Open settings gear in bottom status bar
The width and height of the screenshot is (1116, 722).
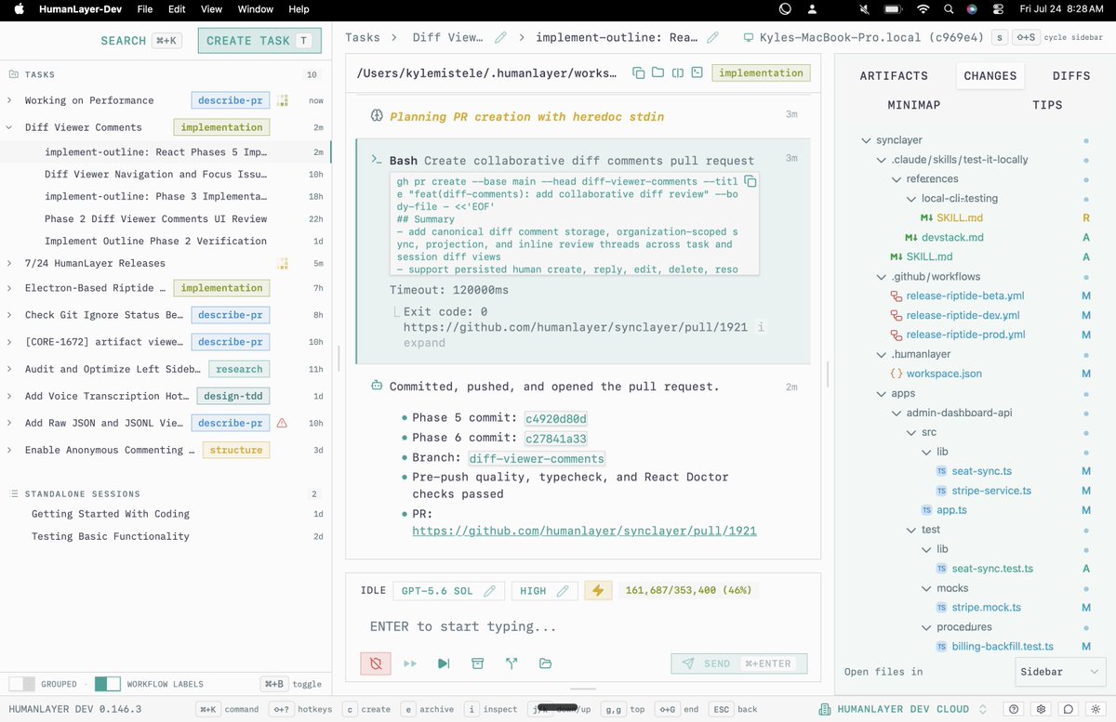1042,709
